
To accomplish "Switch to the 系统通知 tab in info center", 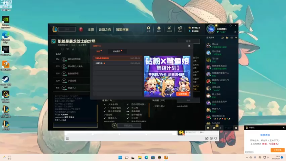I will (117, 51).
